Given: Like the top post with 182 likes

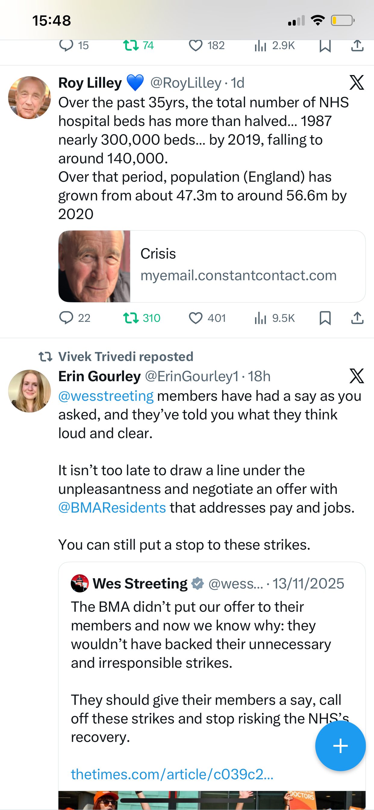Looking at the screenshot, I should 195,46.
